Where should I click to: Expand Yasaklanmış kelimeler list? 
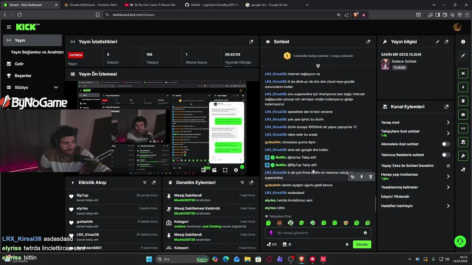[x=448, y=187]
